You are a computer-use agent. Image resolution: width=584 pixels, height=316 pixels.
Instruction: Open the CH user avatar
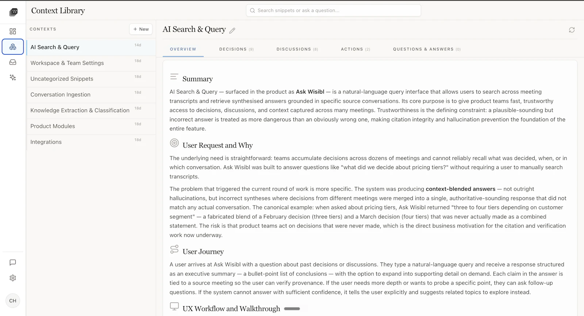pyautogui.click(x=13, y=301)
